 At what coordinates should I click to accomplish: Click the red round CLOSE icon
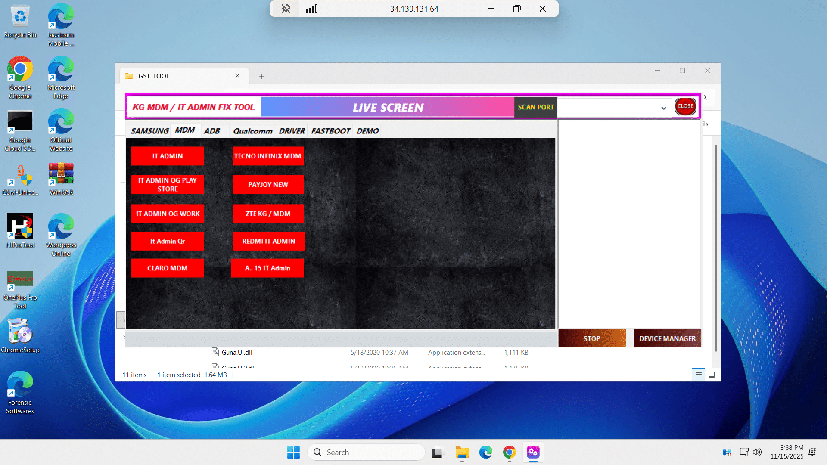(685, 106)
